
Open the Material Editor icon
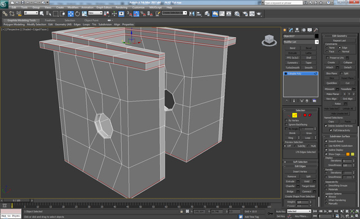[x=237, y=14]
